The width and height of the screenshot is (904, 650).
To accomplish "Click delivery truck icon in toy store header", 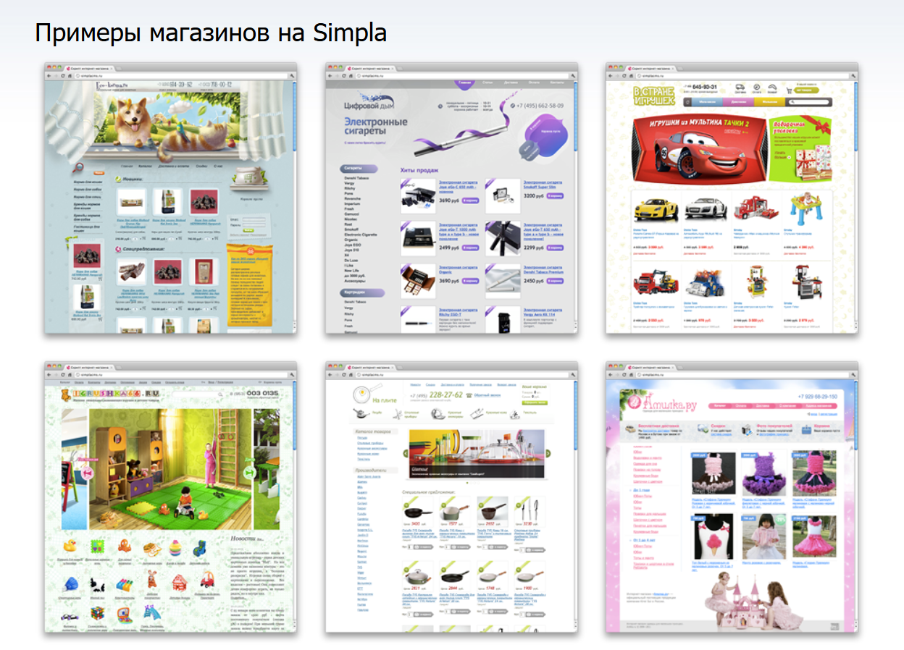I will pyautogui.click(x=740, y=89).
